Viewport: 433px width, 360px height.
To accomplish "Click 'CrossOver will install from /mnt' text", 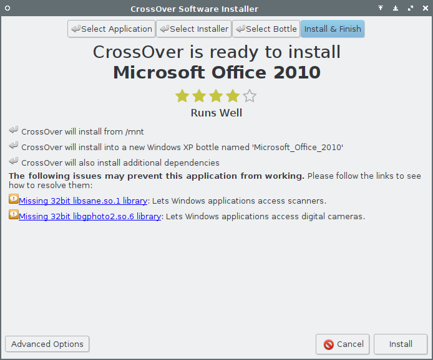I will 82,132.
